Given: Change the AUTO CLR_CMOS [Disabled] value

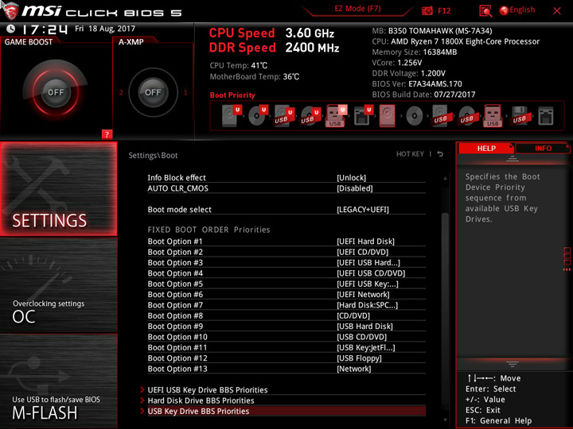Looking at the screenshot, I should (354, 188).
